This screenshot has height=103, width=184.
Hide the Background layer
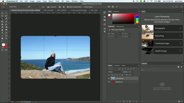pos(109,82)
